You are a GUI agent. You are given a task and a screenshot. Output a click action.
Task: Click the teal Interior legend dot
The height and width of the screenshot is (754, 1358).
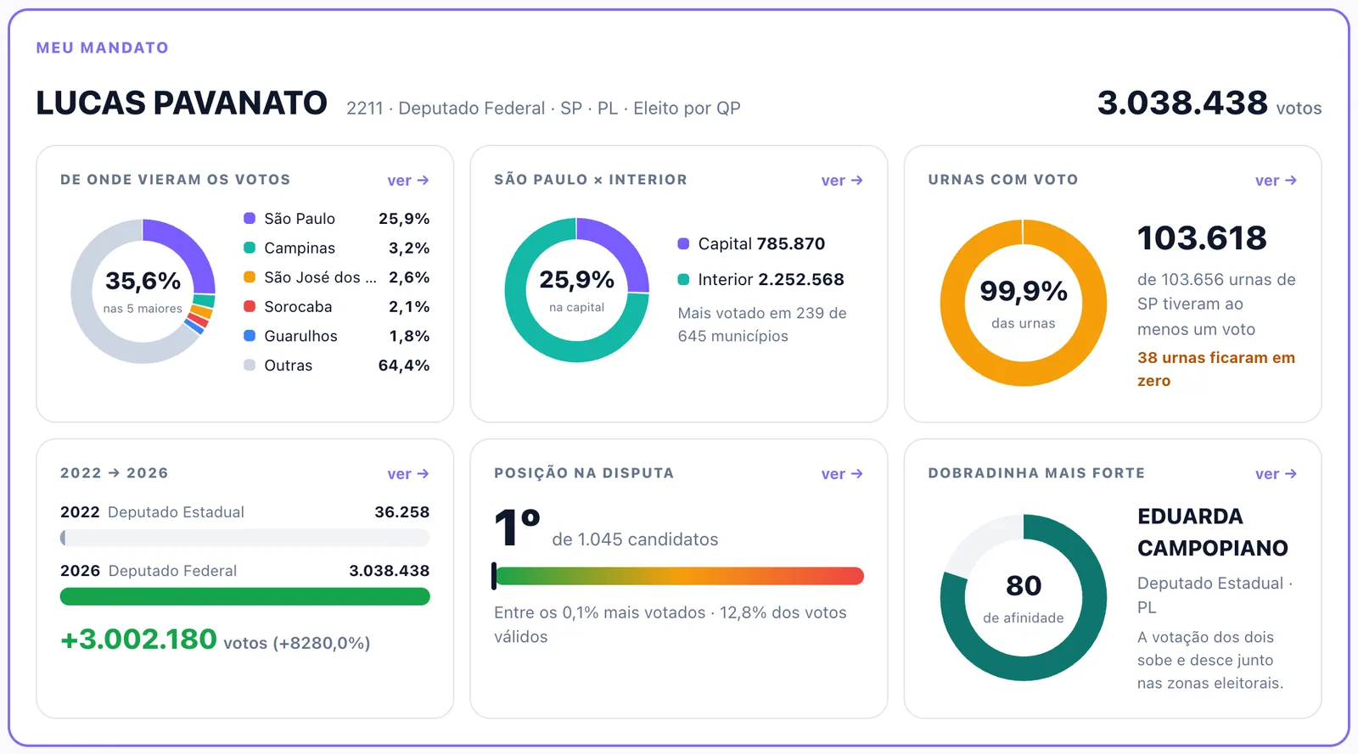click(683, 279)
